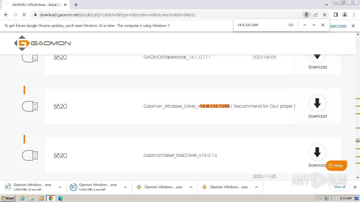
Task: Toggle browser side panel
Action: 336,15
